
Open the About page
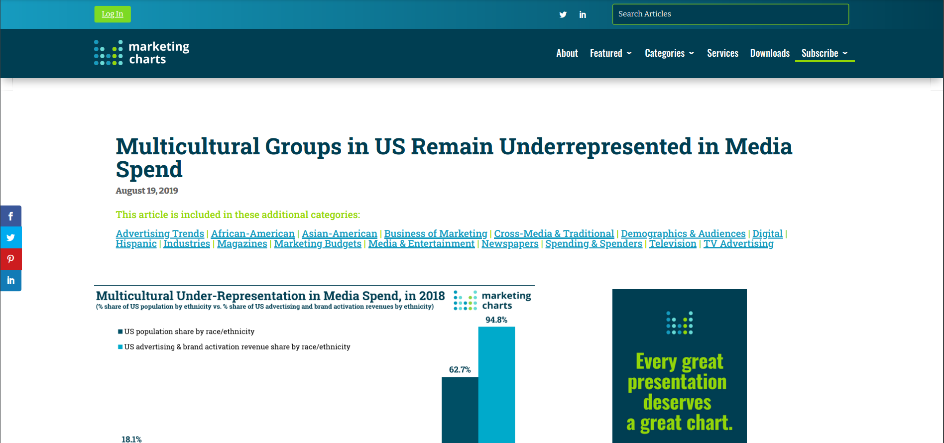567,53
